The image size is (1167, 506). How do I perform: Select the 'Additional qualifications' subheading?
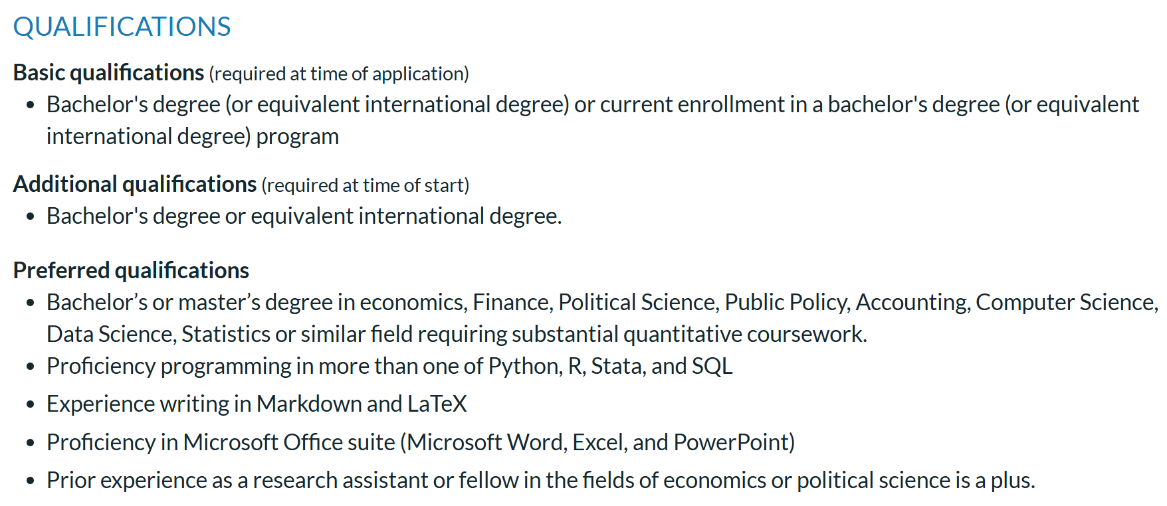[134, 184]
